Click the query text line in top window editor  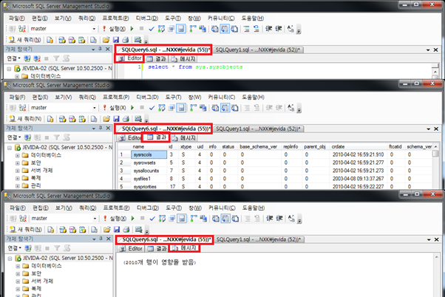click(x=195, y=67)
